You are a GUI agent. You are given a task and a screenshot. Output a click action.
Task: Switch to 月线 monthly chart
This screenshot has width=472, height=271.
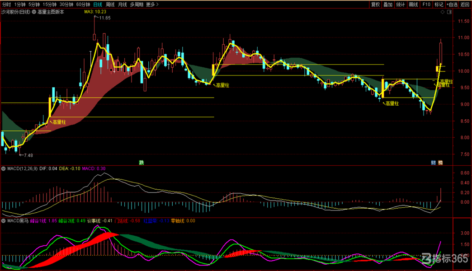[123, 5]
